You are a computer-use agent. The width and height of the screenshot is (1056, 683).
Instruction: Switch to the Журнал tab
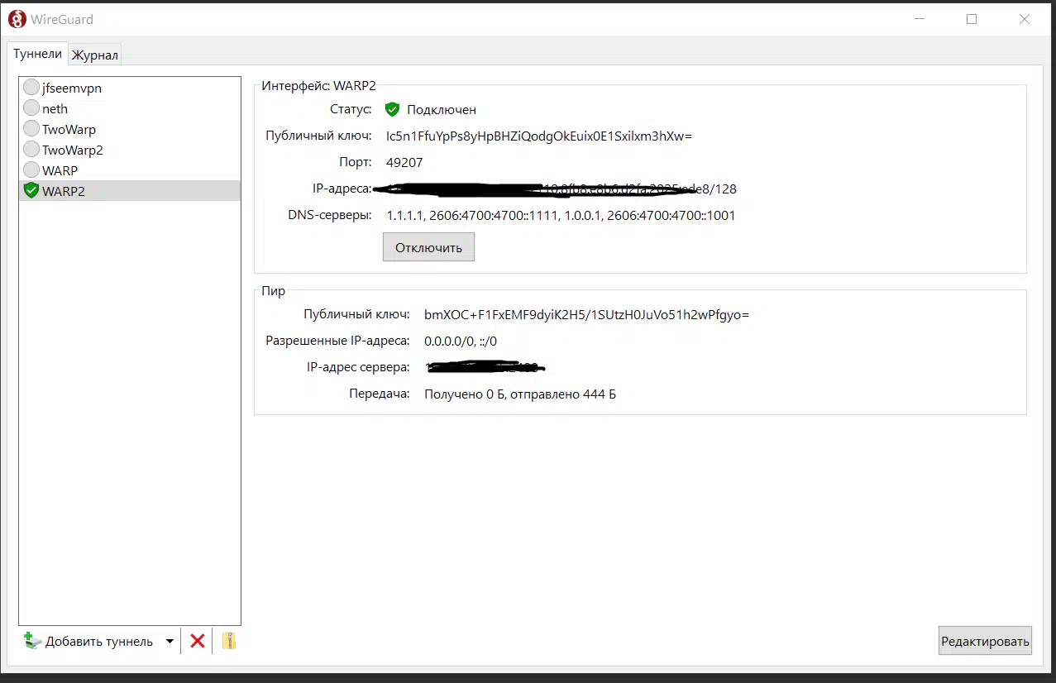pos(95,55)
